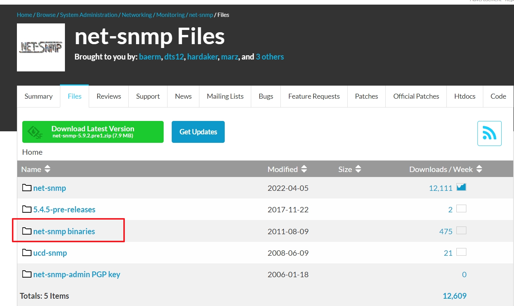This screenshot has height=306, width=514.
Task: Click folder icon beside ucd-snmp
Action: 27,253
